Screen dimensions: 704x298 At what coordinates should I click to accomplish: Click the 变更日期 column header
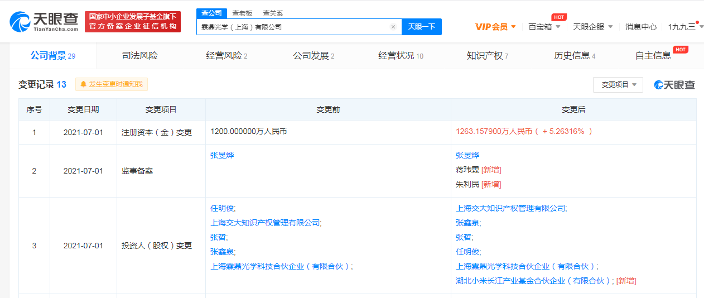tap(83, 109)
